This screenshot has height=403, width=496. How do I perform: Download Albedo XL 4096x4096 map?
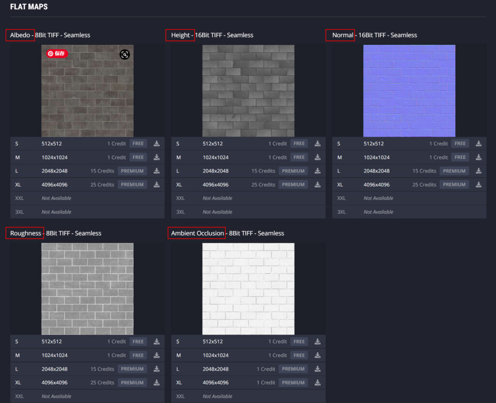(x=156, y=185)
